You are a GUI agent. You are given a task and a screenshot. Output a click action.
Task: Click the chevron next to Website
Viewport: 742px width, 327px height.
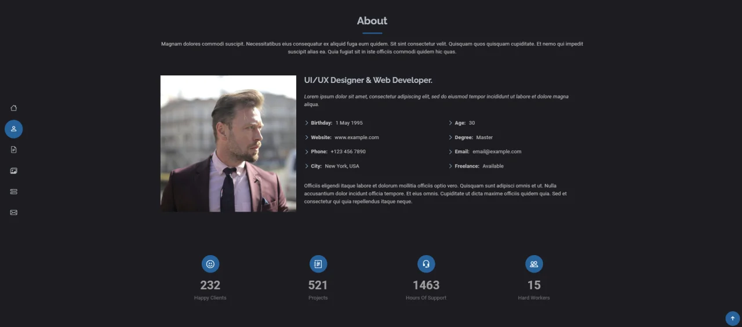point(307,137)
